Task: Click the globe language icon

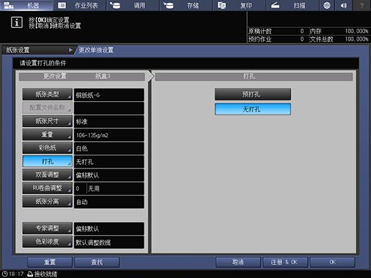Action: (327, 5)
